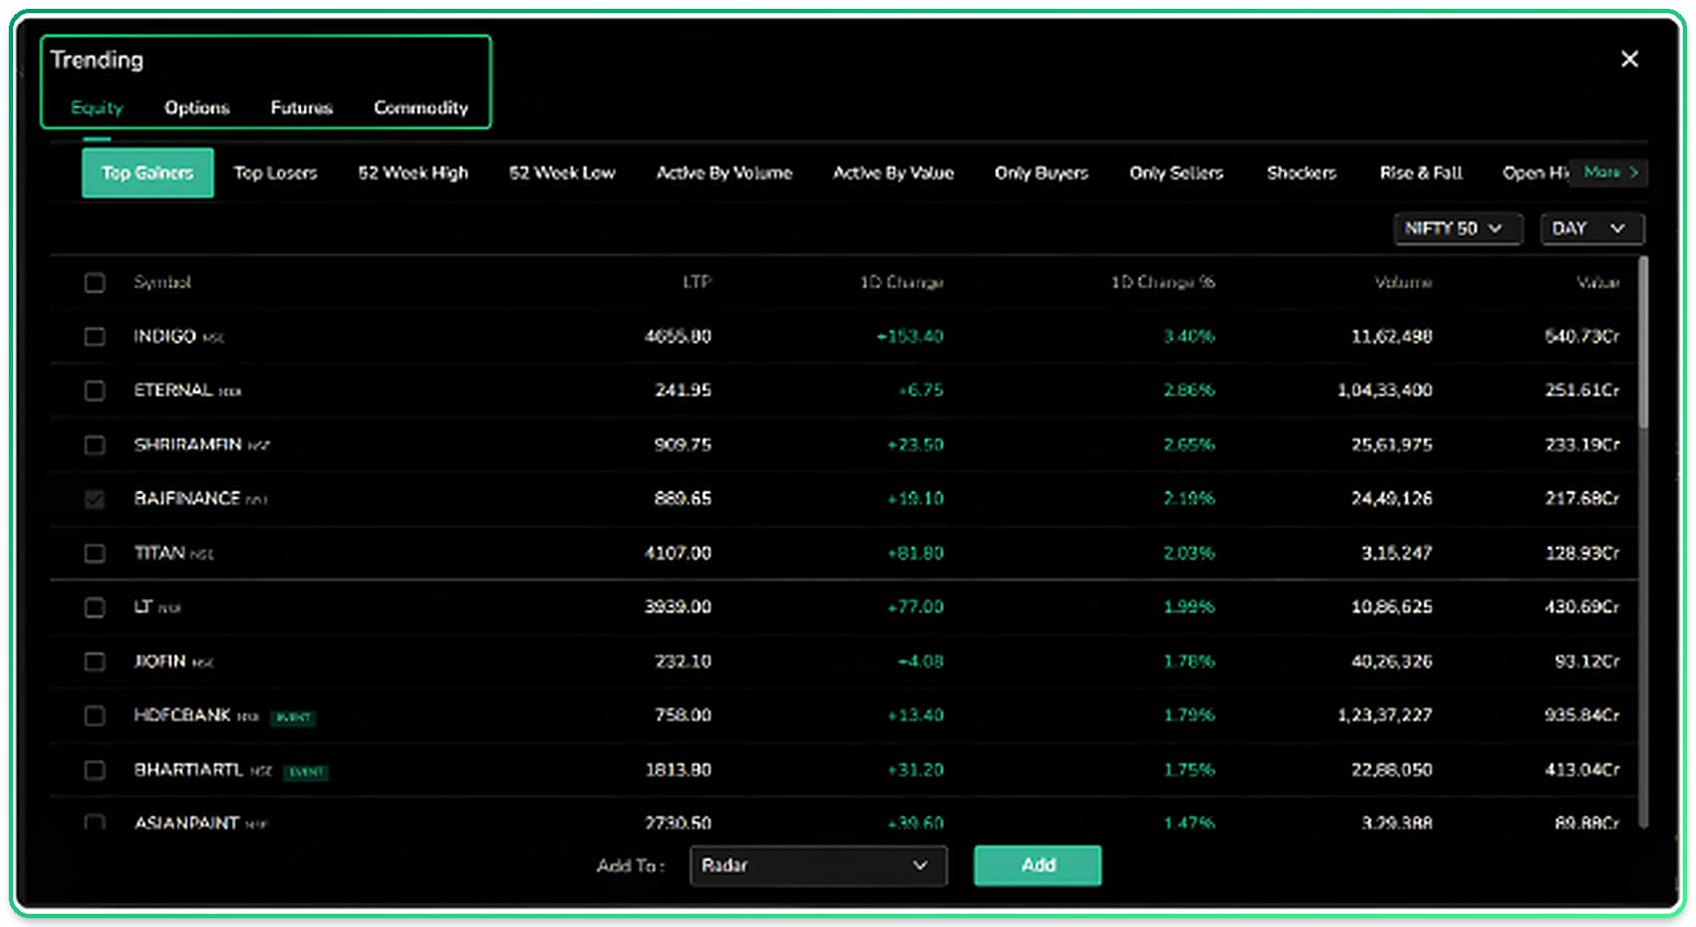Check the HDFCBANK row checkbox

94,716
